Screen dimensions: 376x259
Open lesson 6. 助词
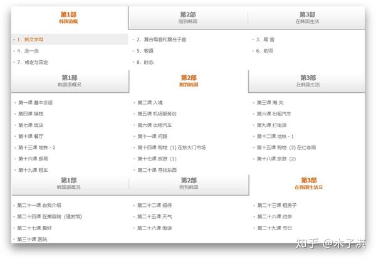pyautogui.click(x=264, y=51)
